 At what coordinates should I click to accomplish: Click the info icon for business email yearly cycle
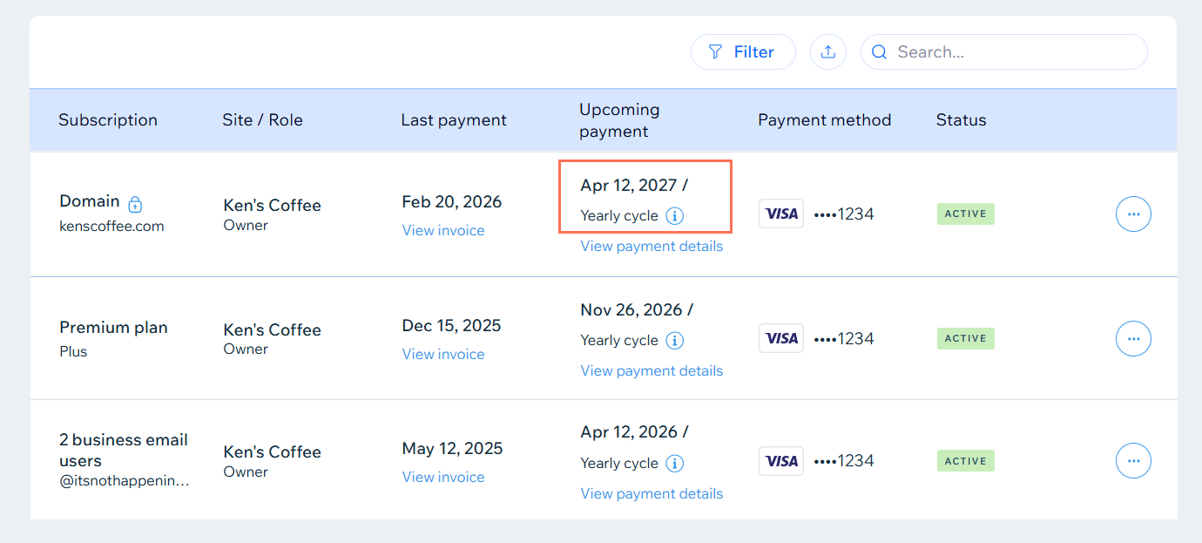(675, 463)
